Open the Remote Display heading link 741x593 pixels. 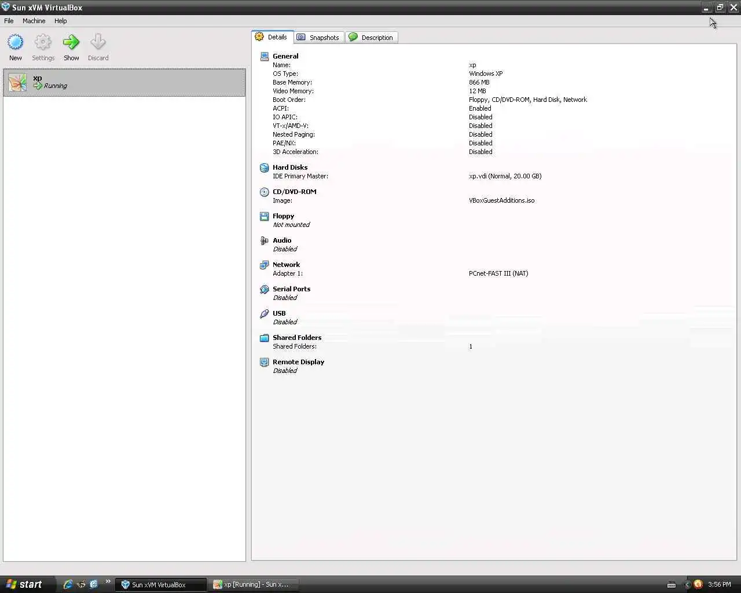[298, 362]
